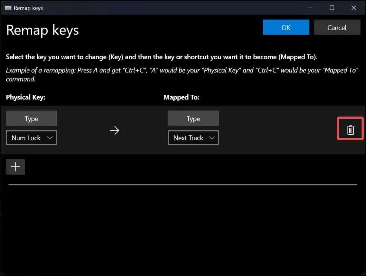The image size is (366, 276).
Task: Click the keyboard icon in title bar
Action: pyautogui.click(x=8, y=8)
